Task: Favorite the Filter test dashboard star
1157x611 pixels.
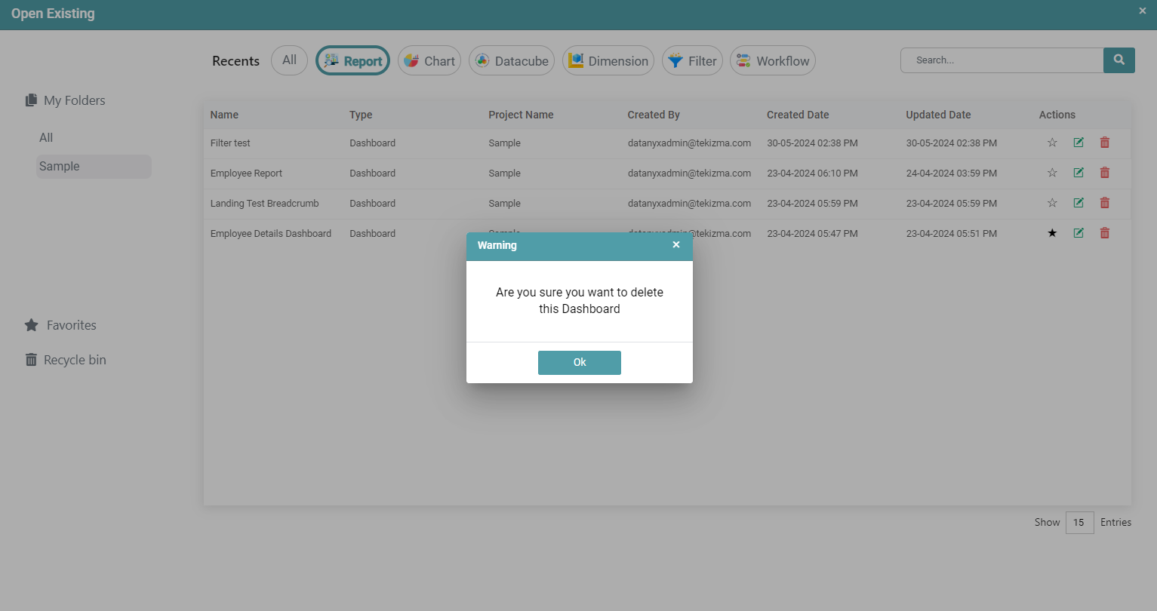Action: point(1052,143)
